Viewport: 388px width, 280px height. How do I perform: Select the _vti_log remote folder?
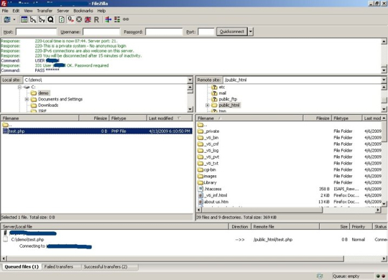coord(290,150)
